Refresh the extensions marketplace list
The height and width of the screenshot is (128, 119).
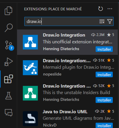[x=100, y=9]
